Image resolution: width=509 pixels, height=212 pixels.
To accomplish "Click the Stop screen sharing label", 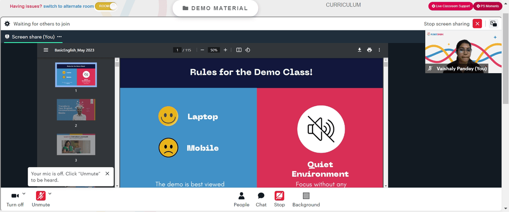I will [x=446, y=24].
